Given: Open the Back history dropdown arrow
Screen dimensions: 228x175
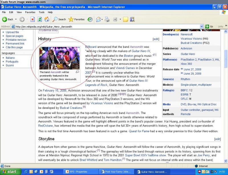Looking at the screenshot, I should pyautogui.click(x=16, y=19).
